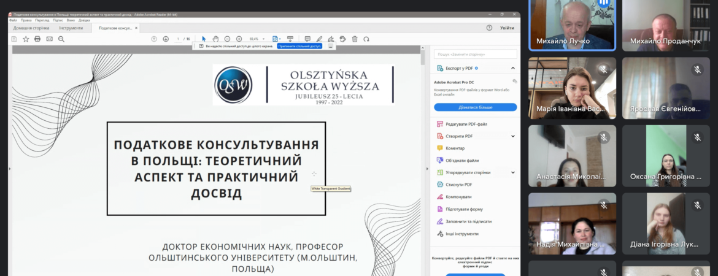Open the Підготувати форму tool

[x=459, y=209]
